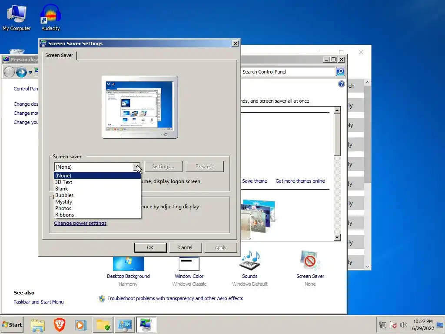
Task: Select Bubbles from the list
Action: [x=97, y=195]
